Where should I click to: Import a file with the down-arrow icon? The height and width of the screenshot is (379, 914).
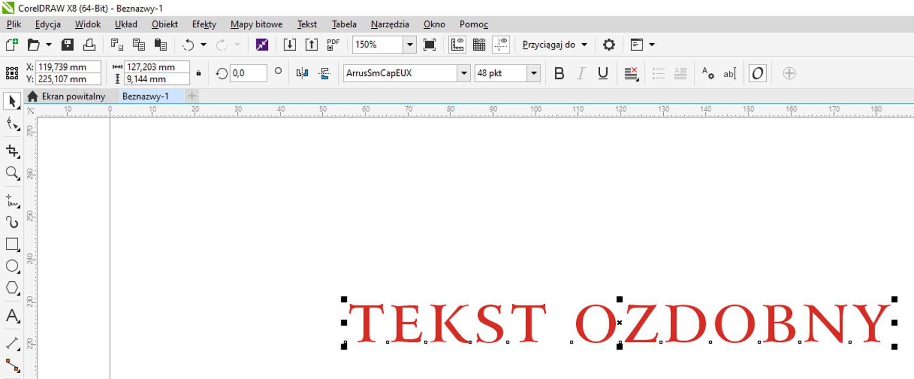coord(290,45)
